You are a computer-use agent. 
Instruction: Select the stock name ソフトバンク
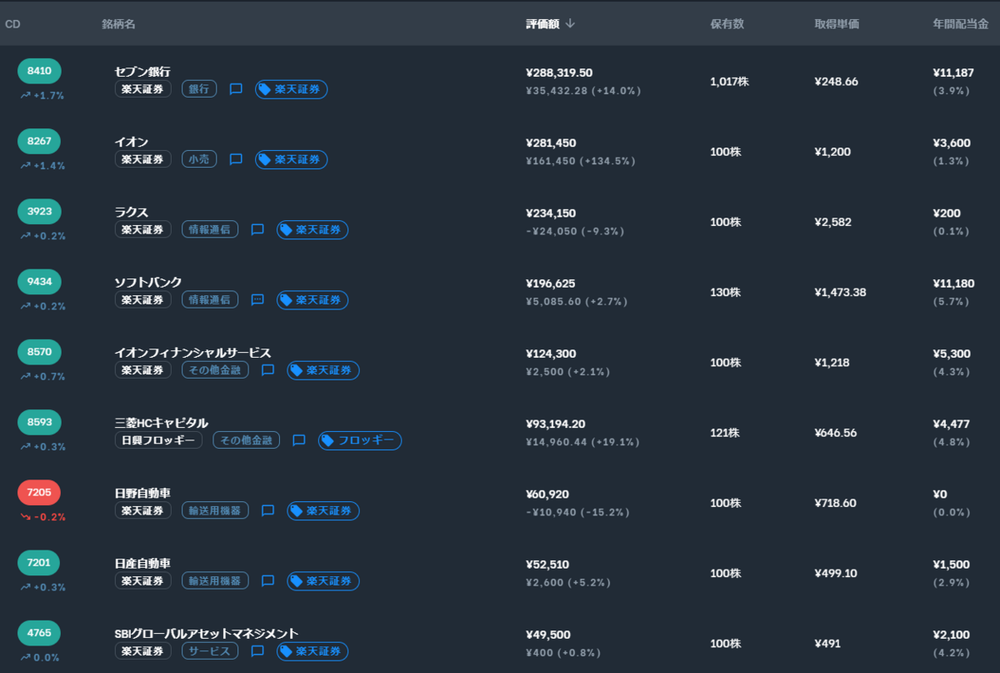(148, 282)
